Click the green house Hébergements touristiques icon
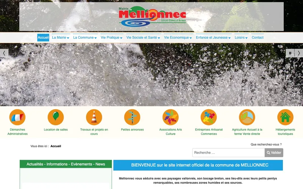This screenshot has width=303, height=189. (285, 117)
